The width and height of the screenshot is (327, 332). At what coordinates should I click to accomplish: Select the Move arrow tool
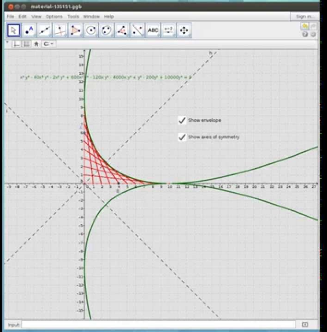coord(13,30)
